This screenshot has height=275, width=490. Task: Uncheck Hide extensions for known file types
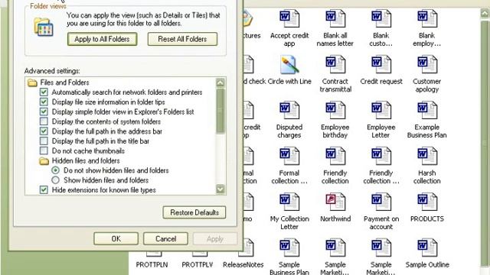(x=44, y=190)
